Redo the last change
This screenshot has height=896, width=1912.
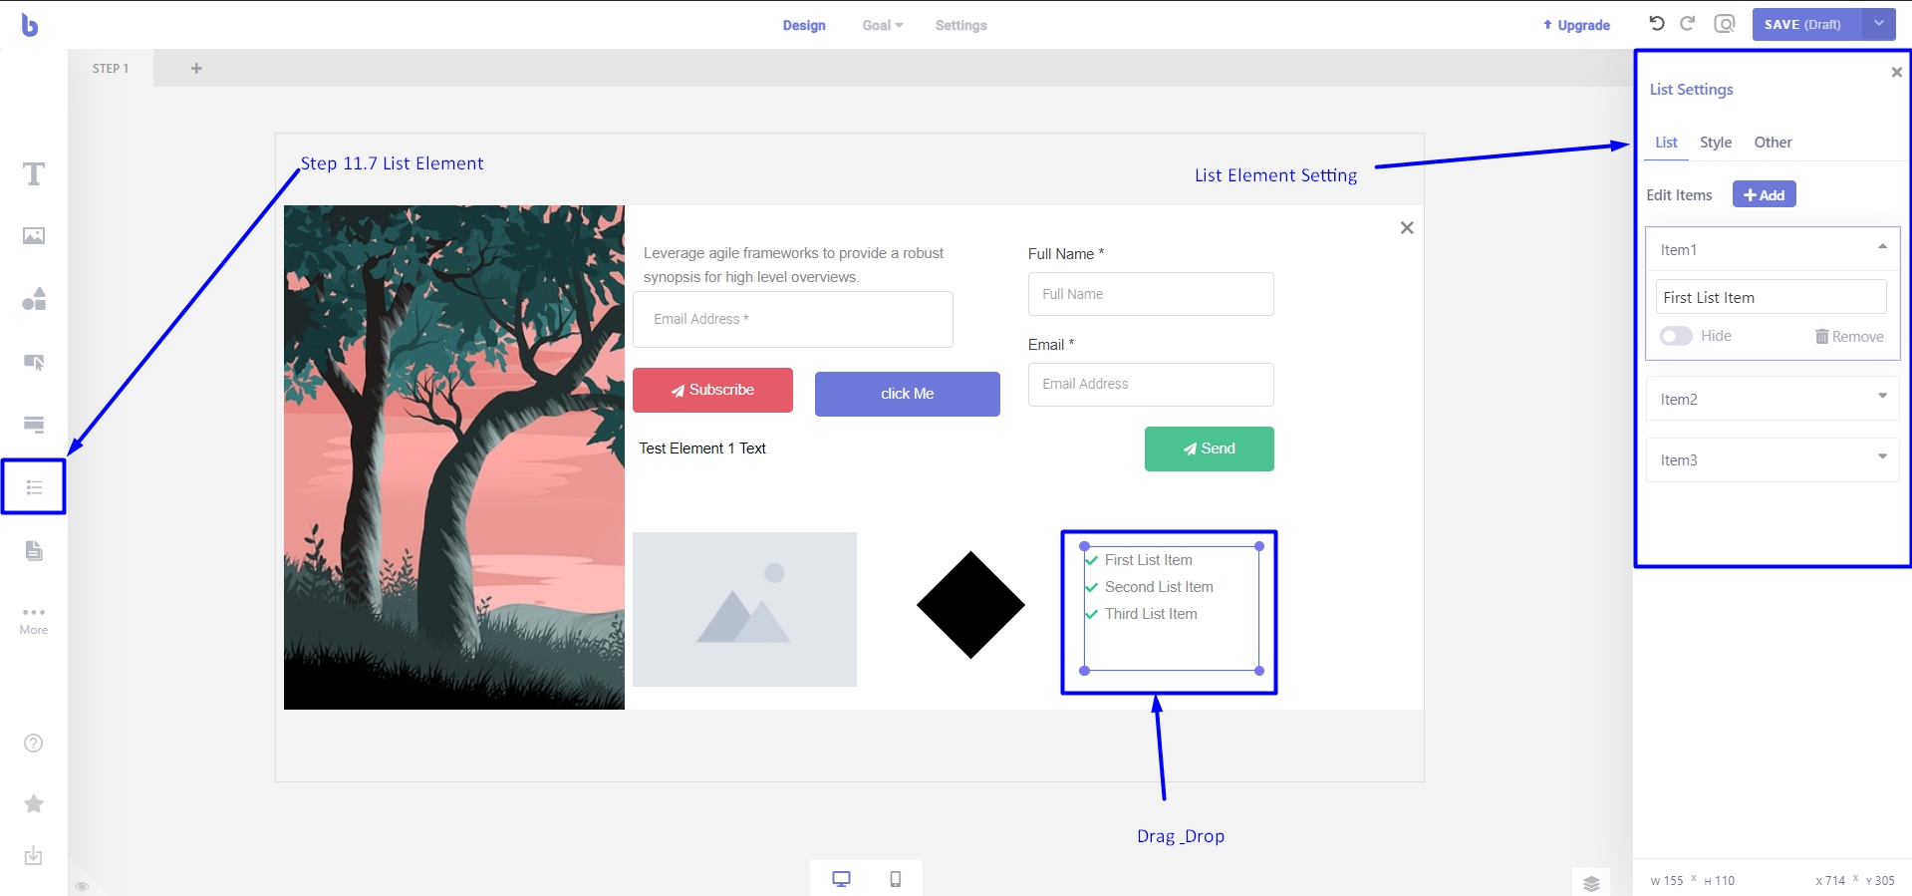point(1688,24)
